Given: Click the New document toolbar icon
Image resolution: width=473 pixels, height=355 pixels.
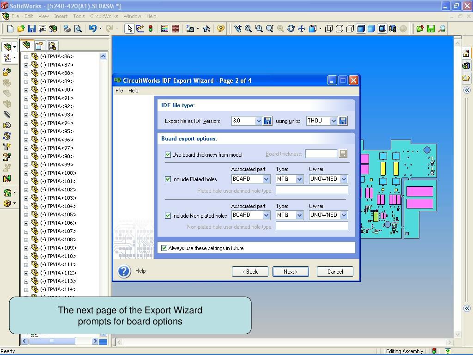Looking at the screenshot, I should pyautogui.click(x=10, y=29).
